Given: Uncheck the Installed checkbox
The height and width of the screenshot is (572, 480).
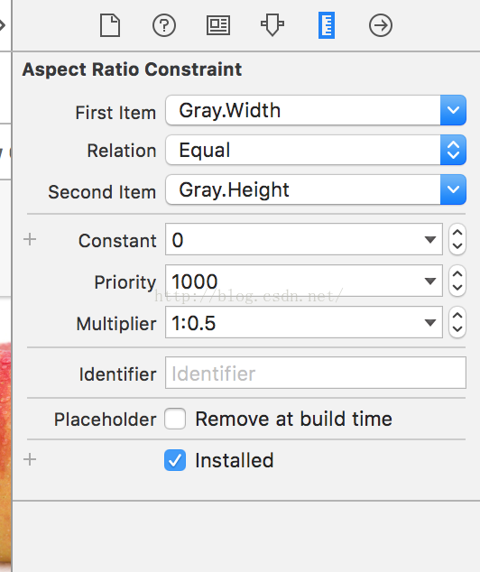Looking at the screenshot, I should click(x=175, y=460).
